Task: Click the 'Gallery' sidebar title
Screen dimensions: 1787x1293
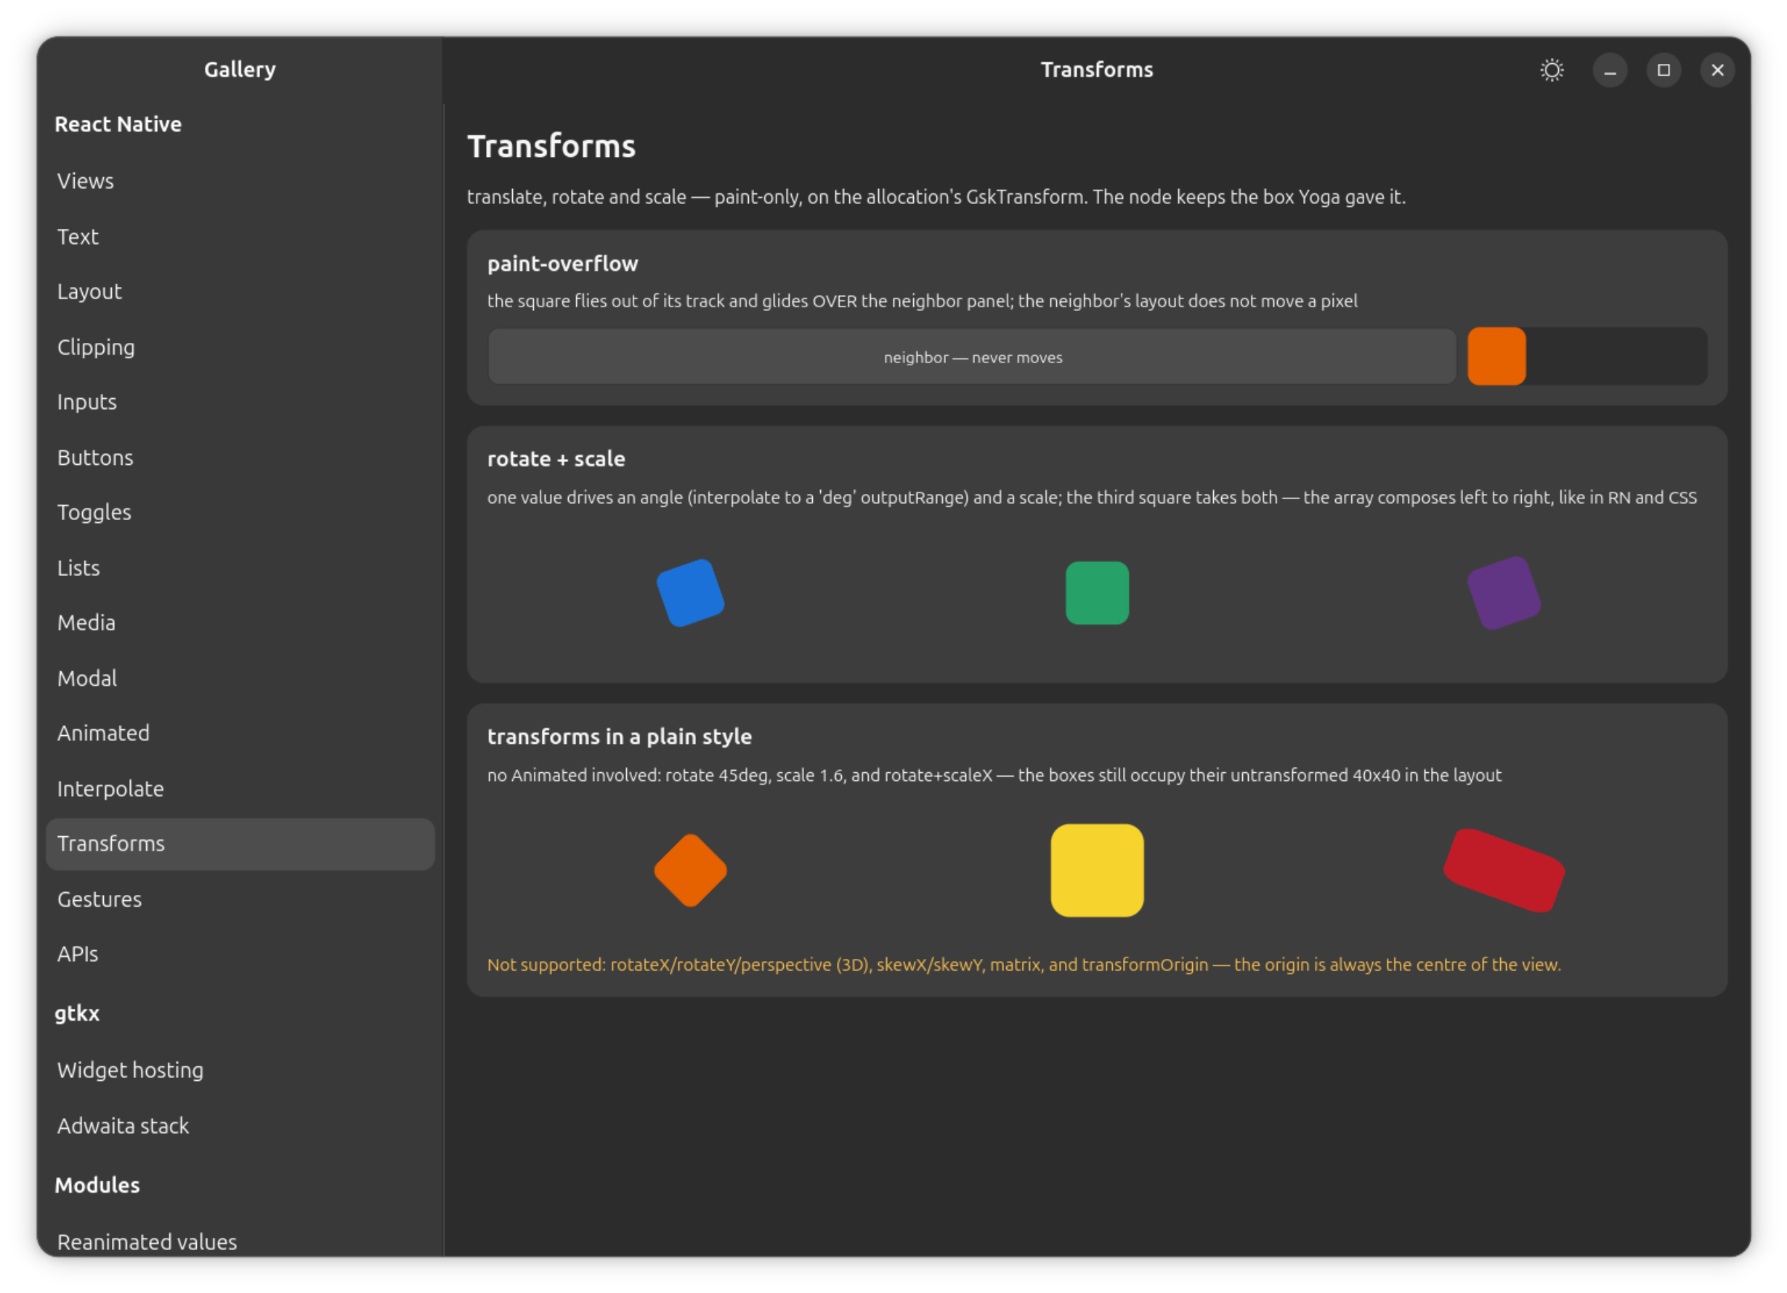Action: pos(240,69)
